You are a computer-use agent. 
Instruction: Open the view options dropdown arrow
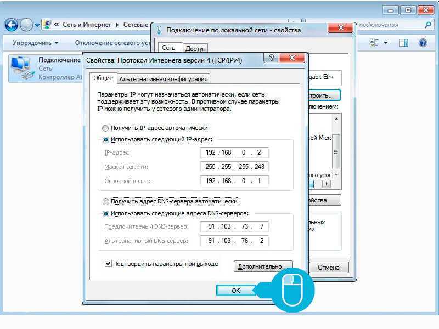(386, 43)
